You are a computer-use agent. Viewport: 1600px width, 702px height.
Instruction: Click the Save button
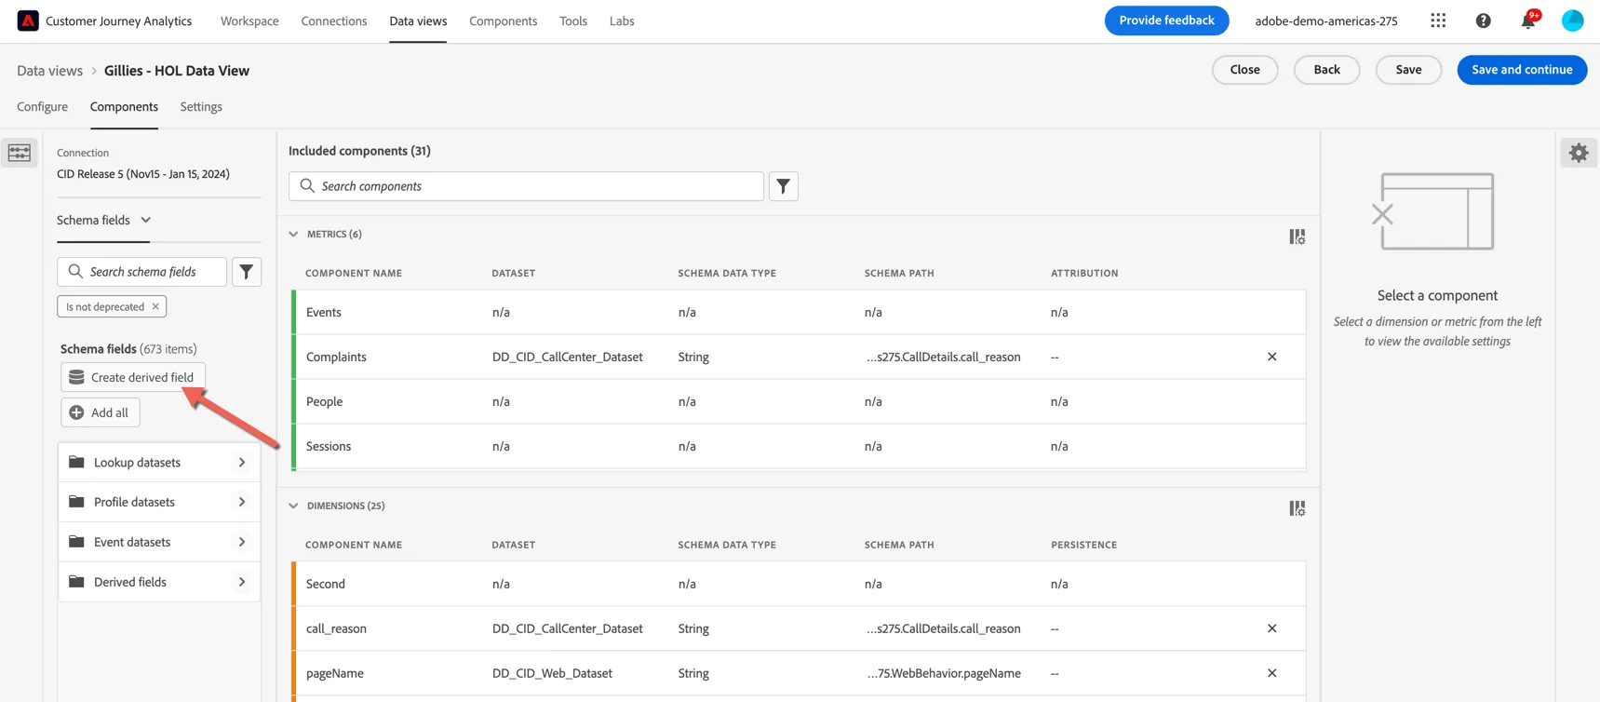(1408, 70)
